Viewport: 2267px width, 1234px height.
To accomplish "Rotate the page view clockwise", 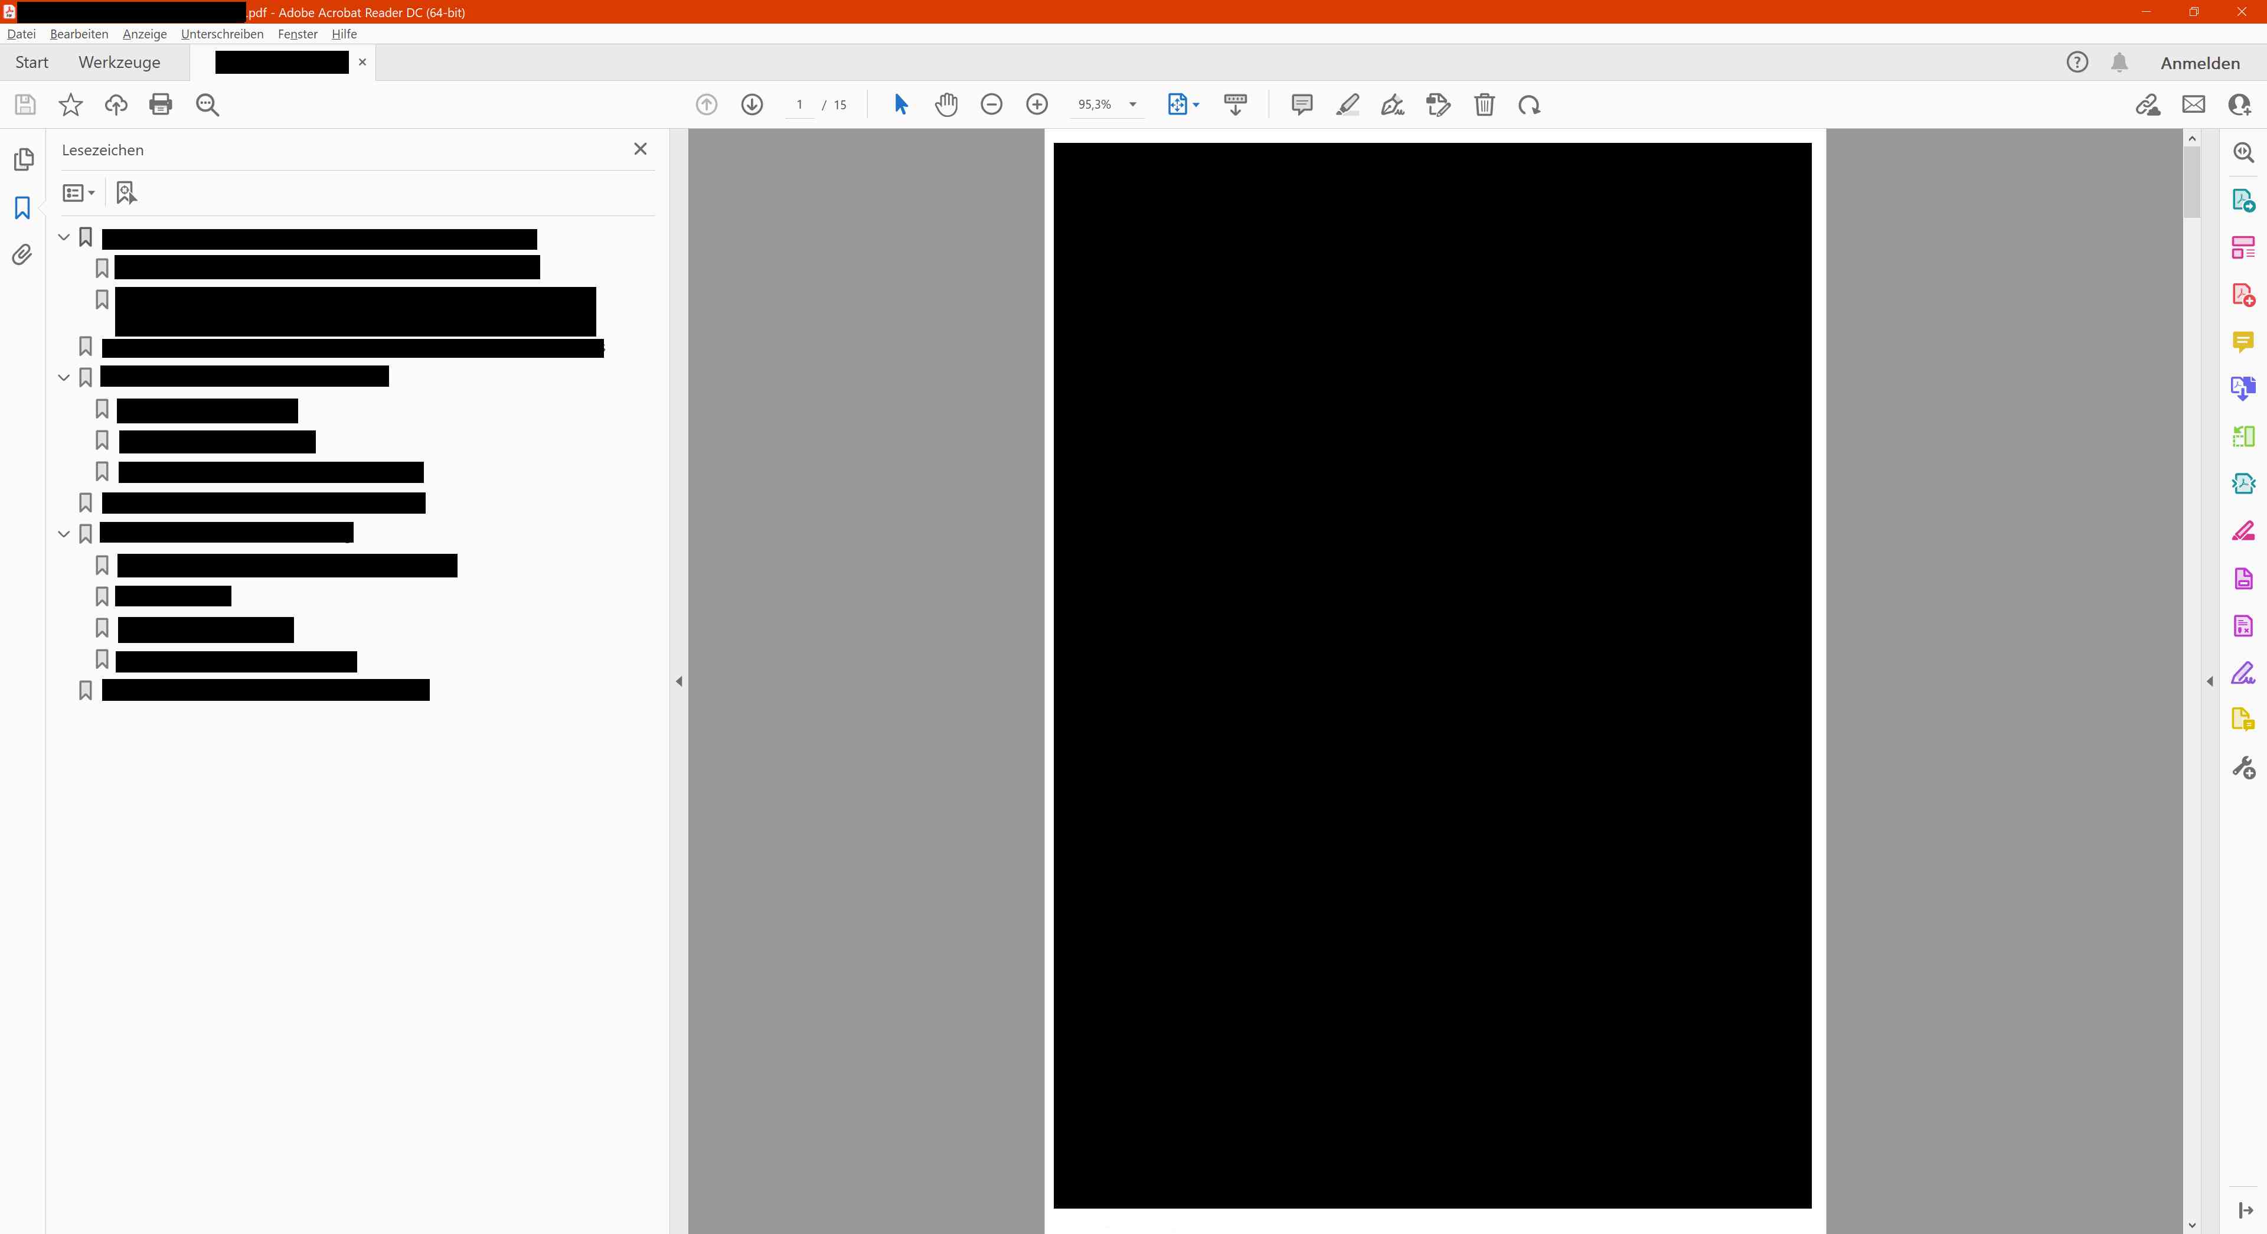I will click(1528, 105).
